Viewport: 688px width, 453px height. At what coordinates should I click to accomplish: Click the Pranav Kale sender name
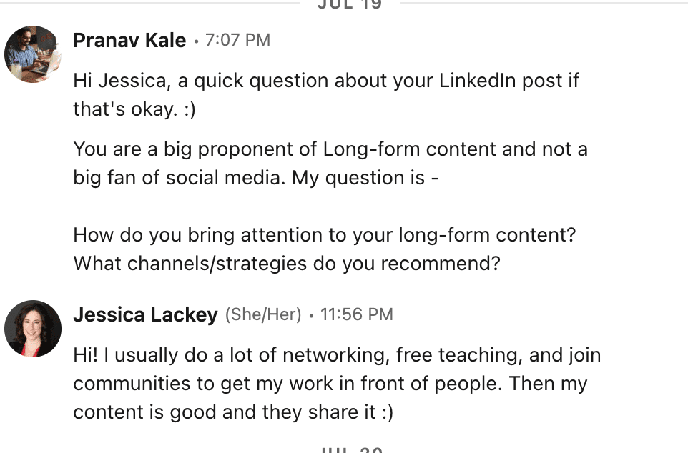click(x=129, y=40)
